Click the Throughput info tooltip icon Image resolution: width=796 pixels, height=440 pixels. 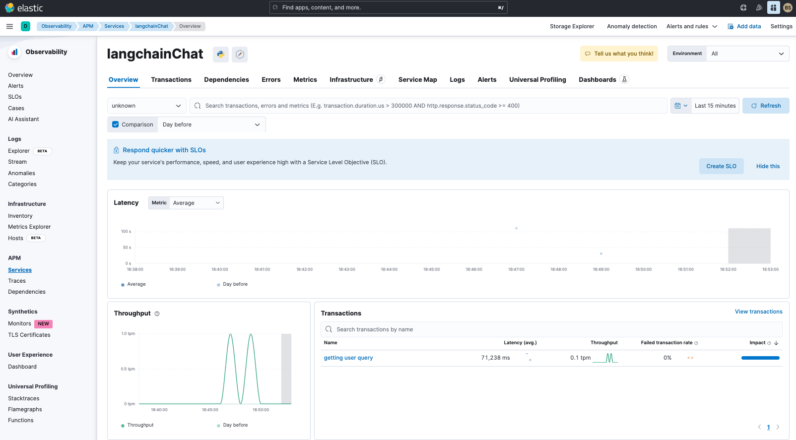[157, 314]
